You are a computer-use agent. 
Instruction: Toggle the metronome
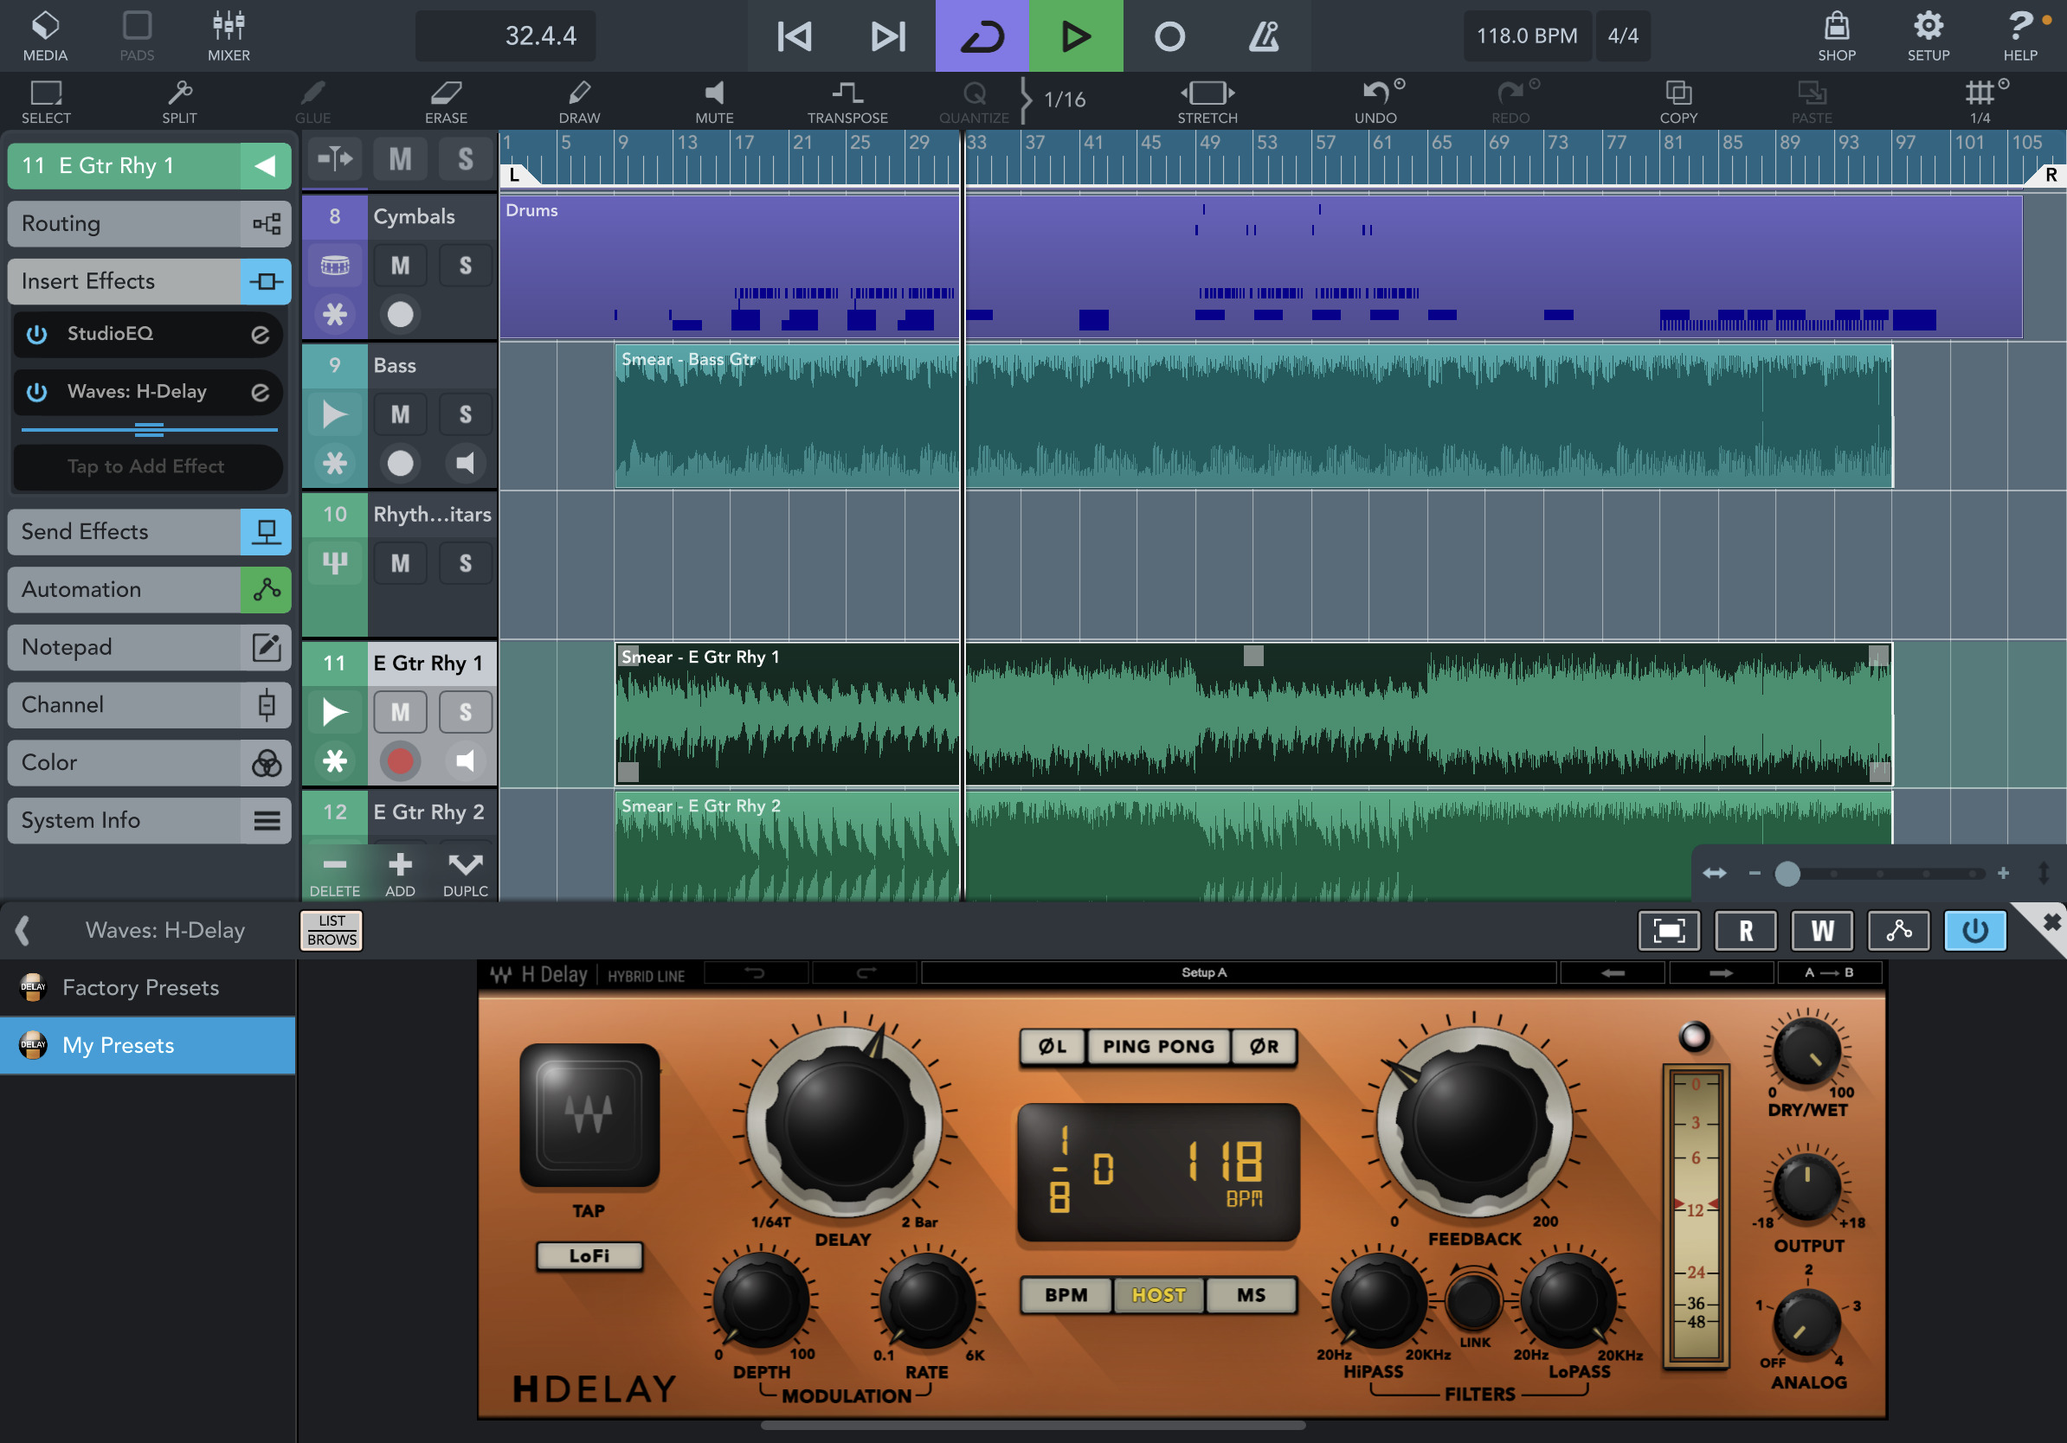(1263, 36)
